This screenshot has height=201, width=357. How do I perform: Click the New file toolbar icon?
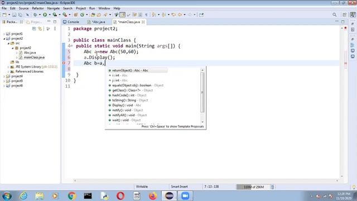4,15
